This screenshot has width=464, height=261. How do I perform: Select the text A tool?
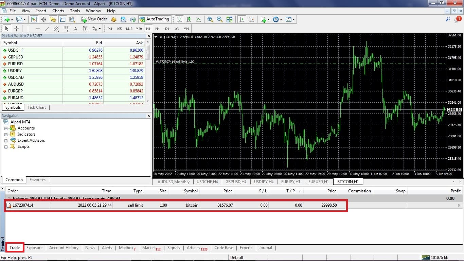click(75, 29)
